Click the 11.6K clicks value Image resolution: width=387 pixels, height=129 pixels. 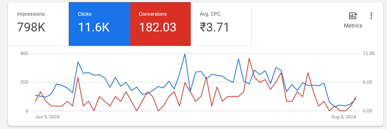point(94,27)
